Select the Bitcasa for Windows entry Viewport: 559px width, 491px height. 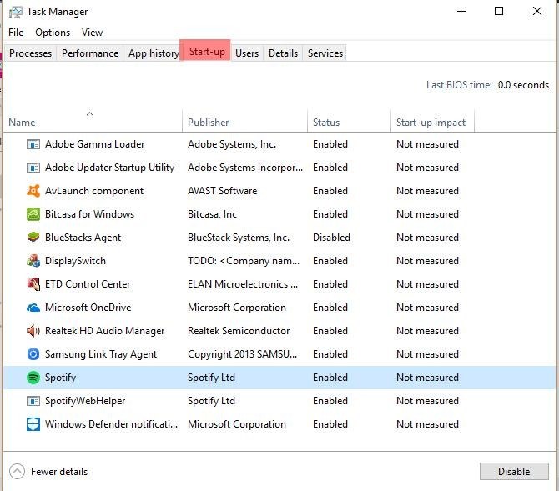tap(89, 214)
